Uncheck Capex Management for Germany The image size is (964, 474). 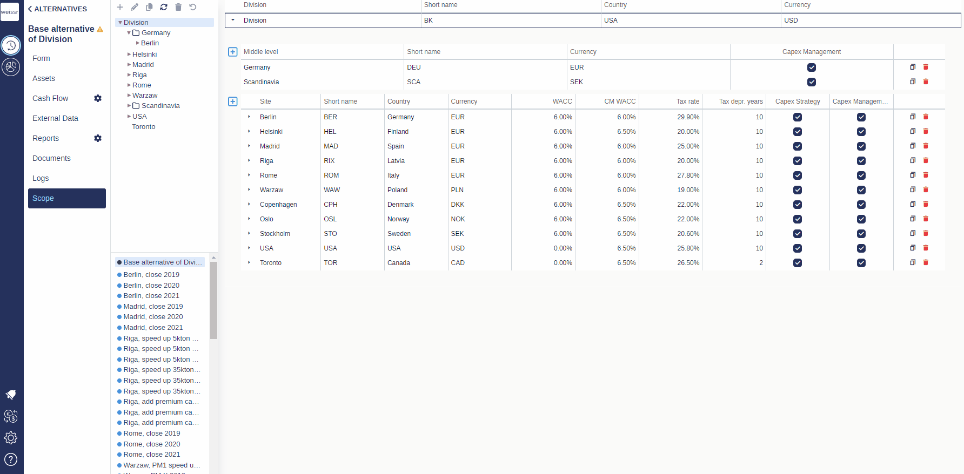click(811, 67)
